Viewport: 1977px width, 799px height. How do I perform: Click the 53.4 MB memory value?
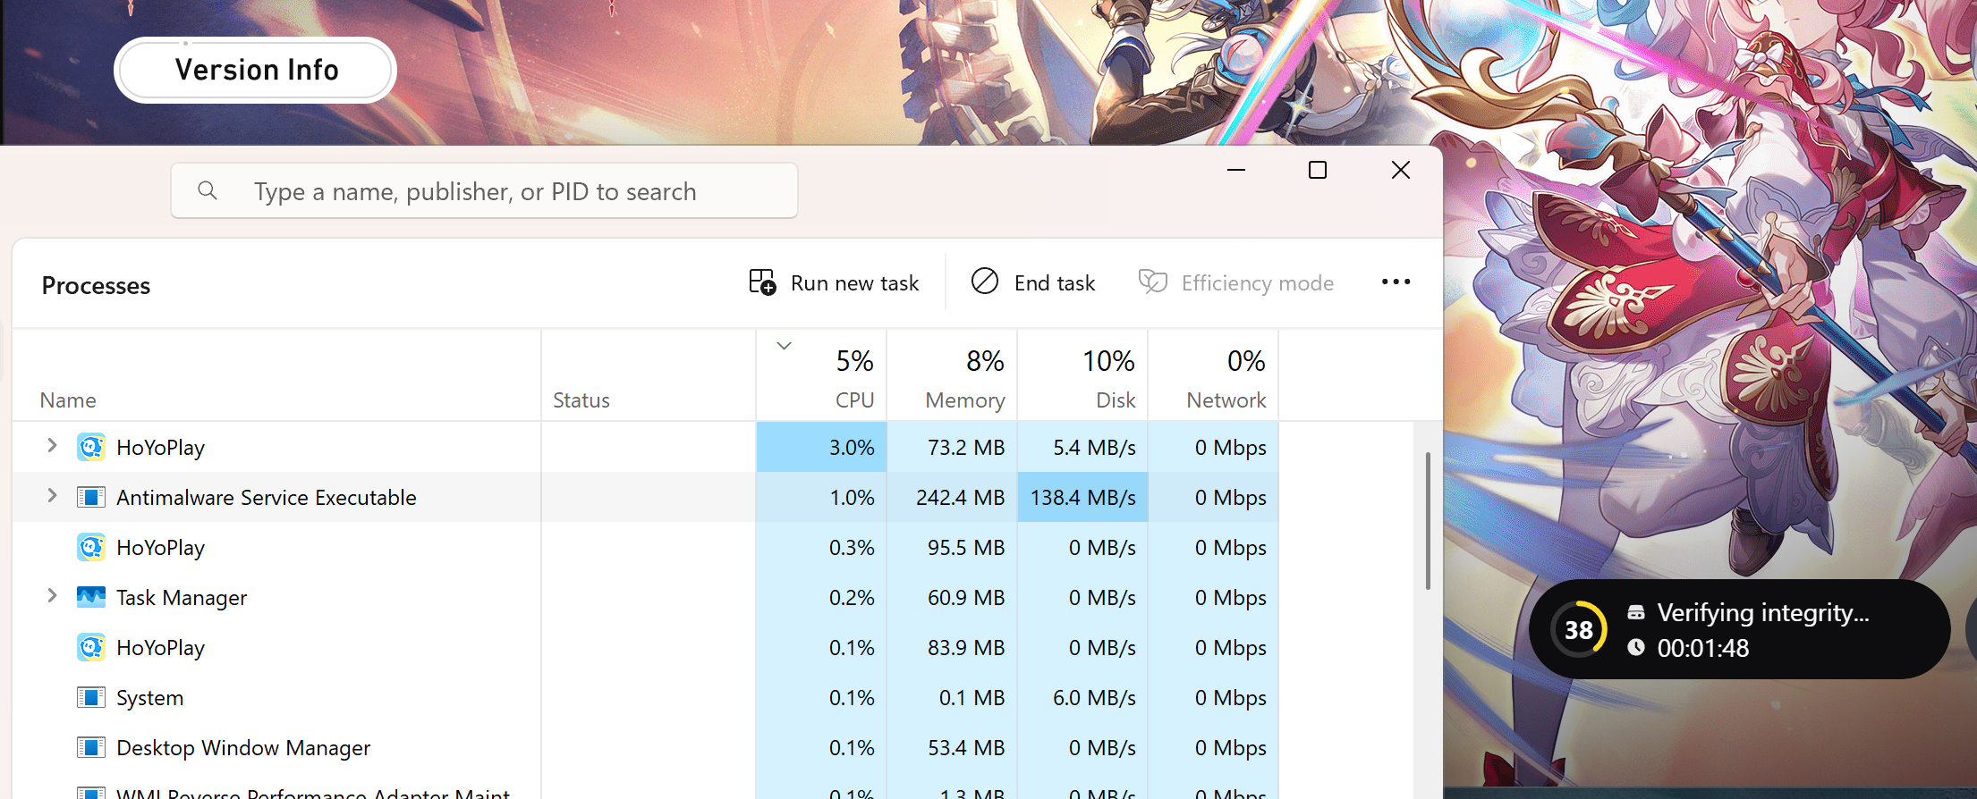tap(966, 748)
